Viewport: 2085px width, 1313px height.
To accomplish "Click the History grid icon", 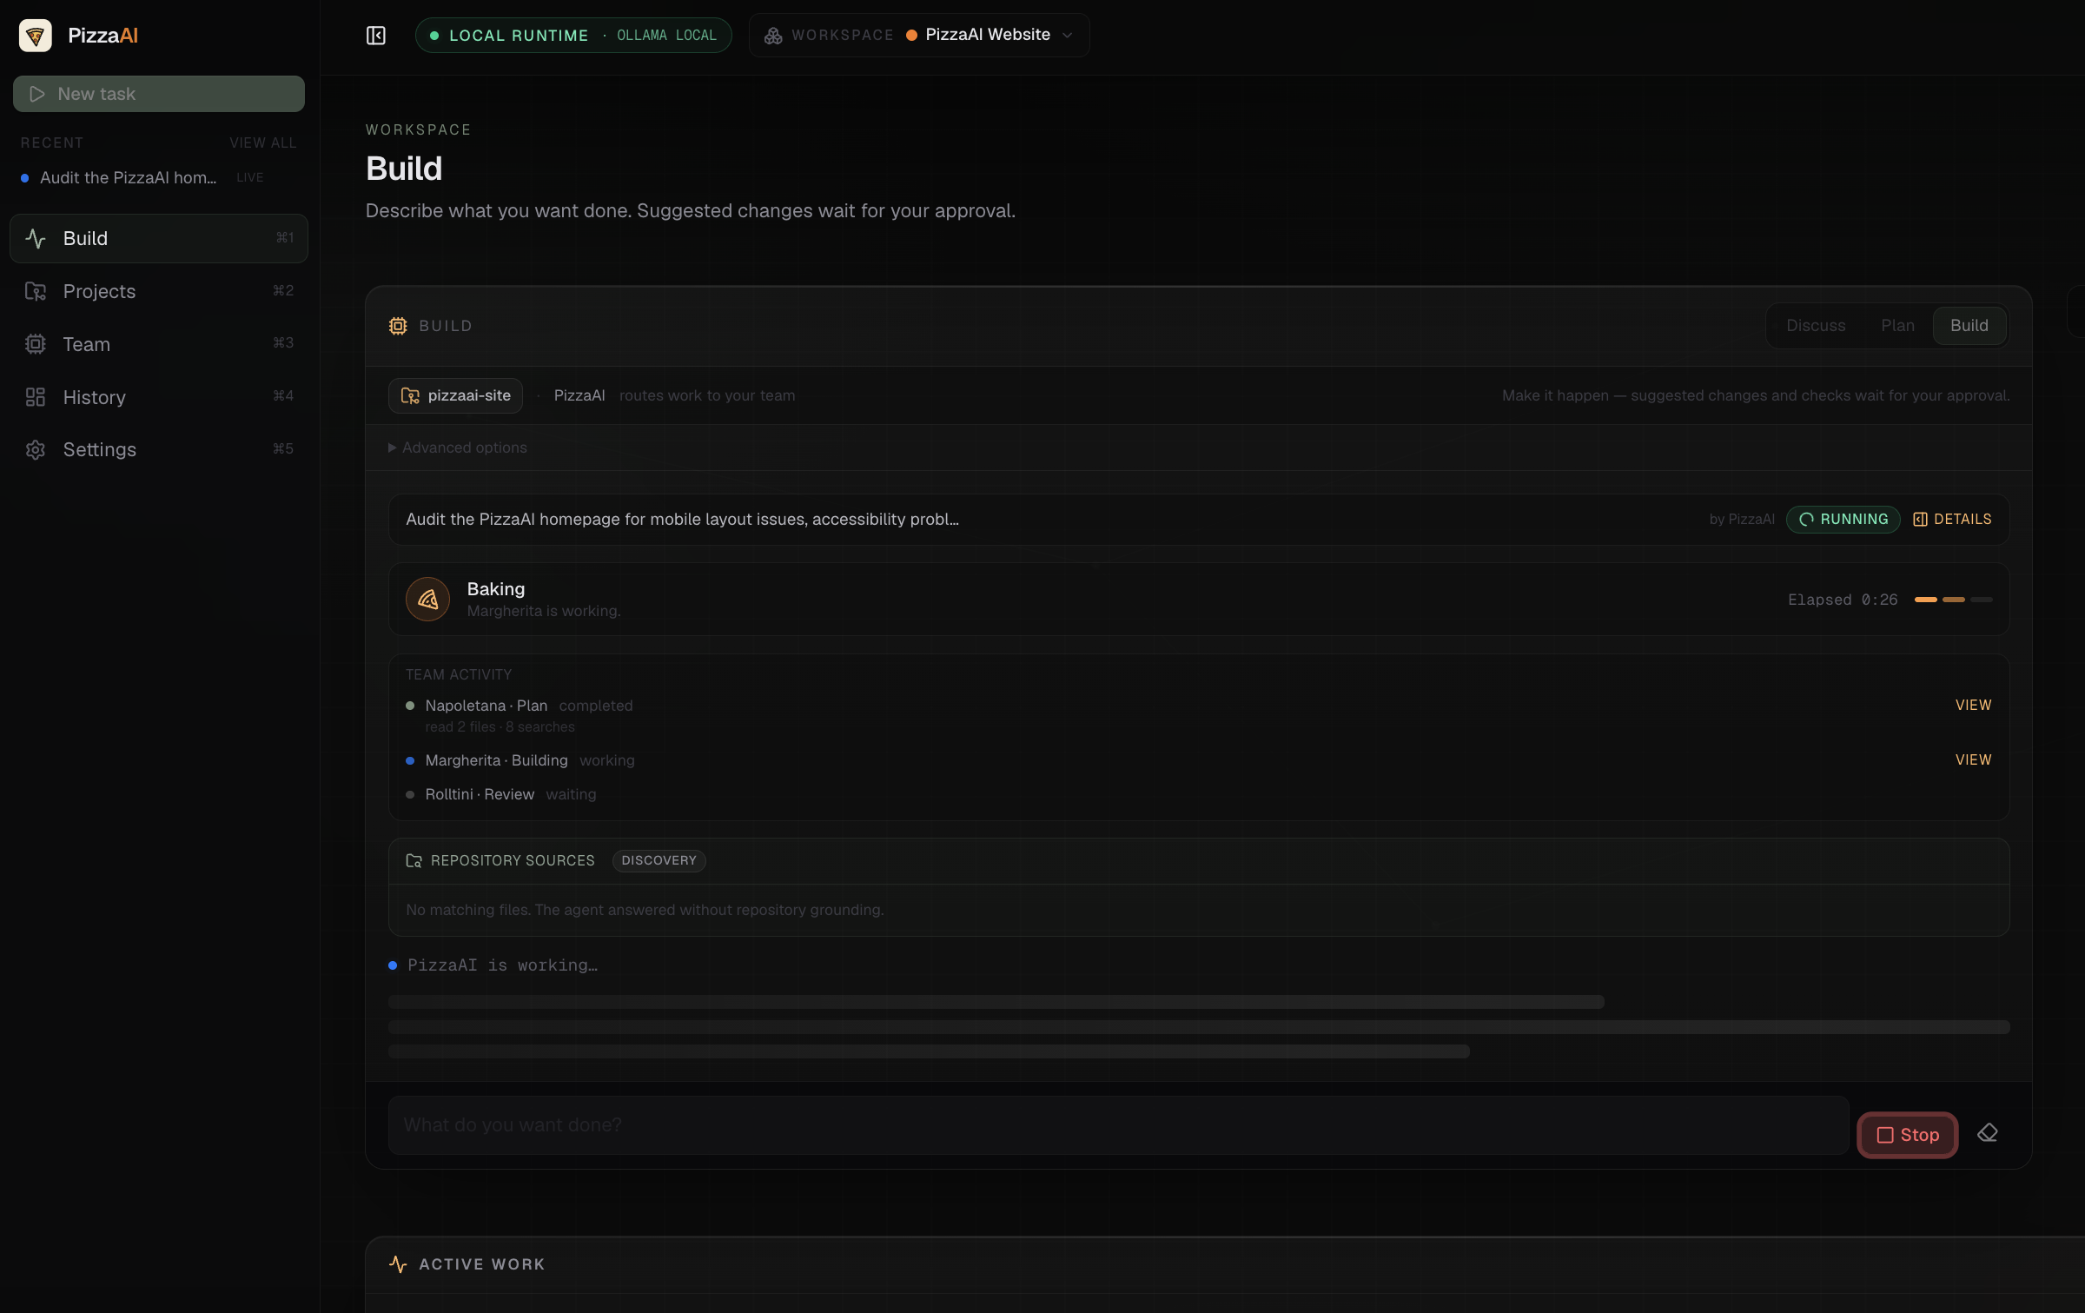I will pyautogui.click(x=36, y=397).
